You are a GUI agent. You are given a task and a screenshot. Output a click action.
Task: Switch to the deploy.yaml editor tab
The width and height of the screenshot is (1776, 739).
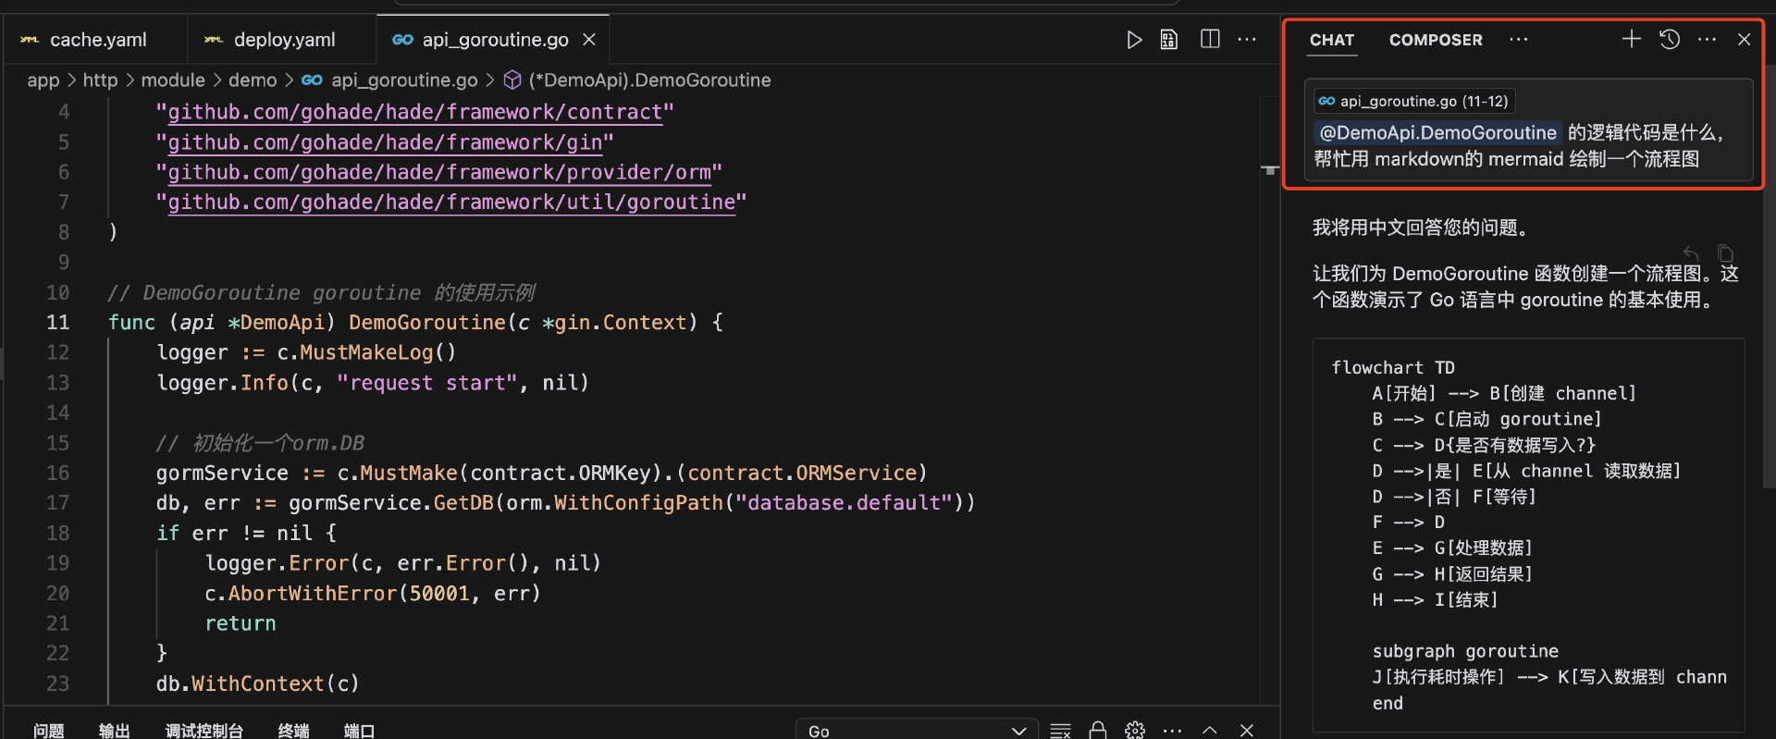[x=283, y=40]
